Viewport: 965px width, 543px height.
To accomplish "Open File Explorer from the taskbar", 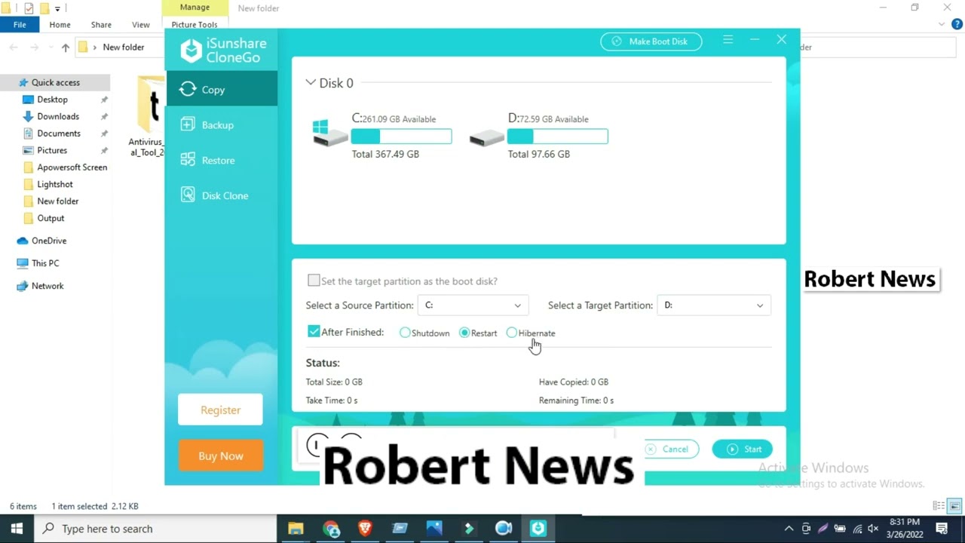I will [x=296, y=529].
